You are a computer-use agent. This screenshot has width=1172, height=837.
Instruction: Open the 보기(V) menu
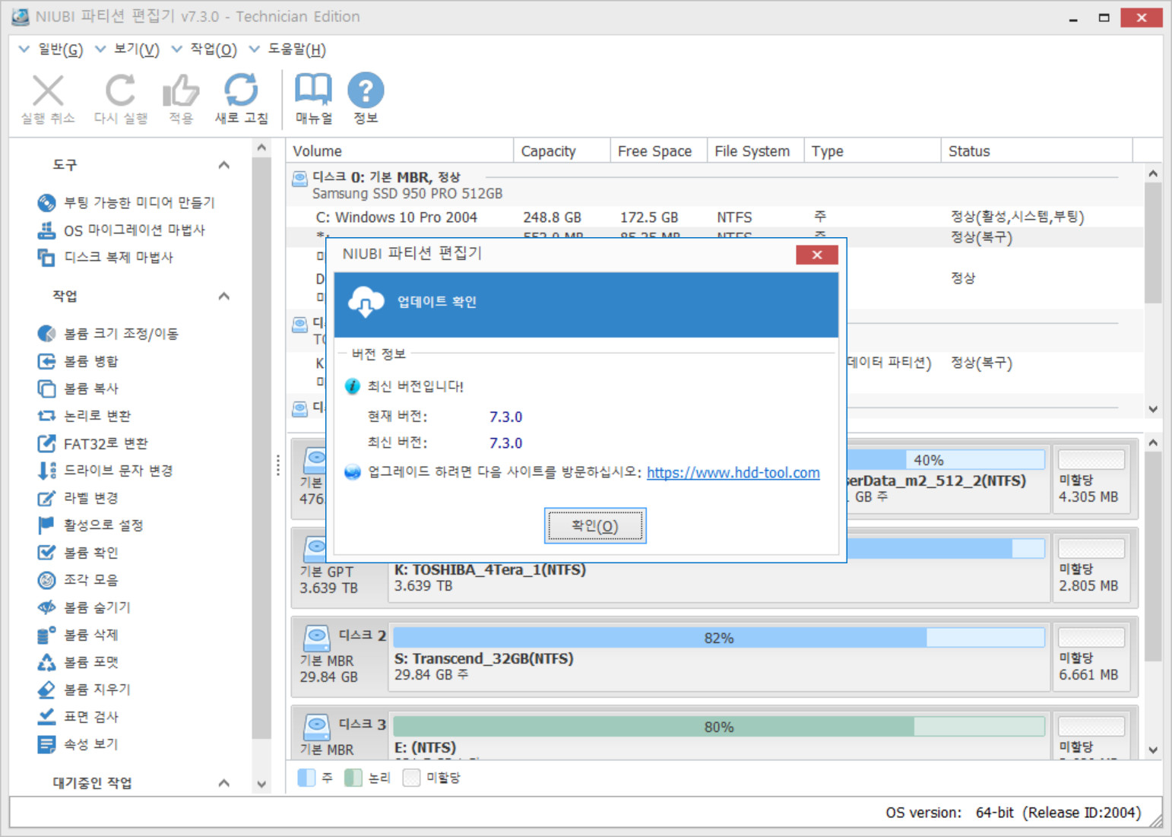127,49
